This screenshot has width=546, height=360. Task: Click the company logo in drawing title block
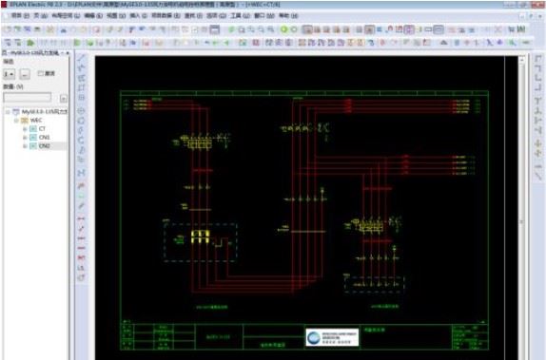pyautogui.click(x=332, y=337)
